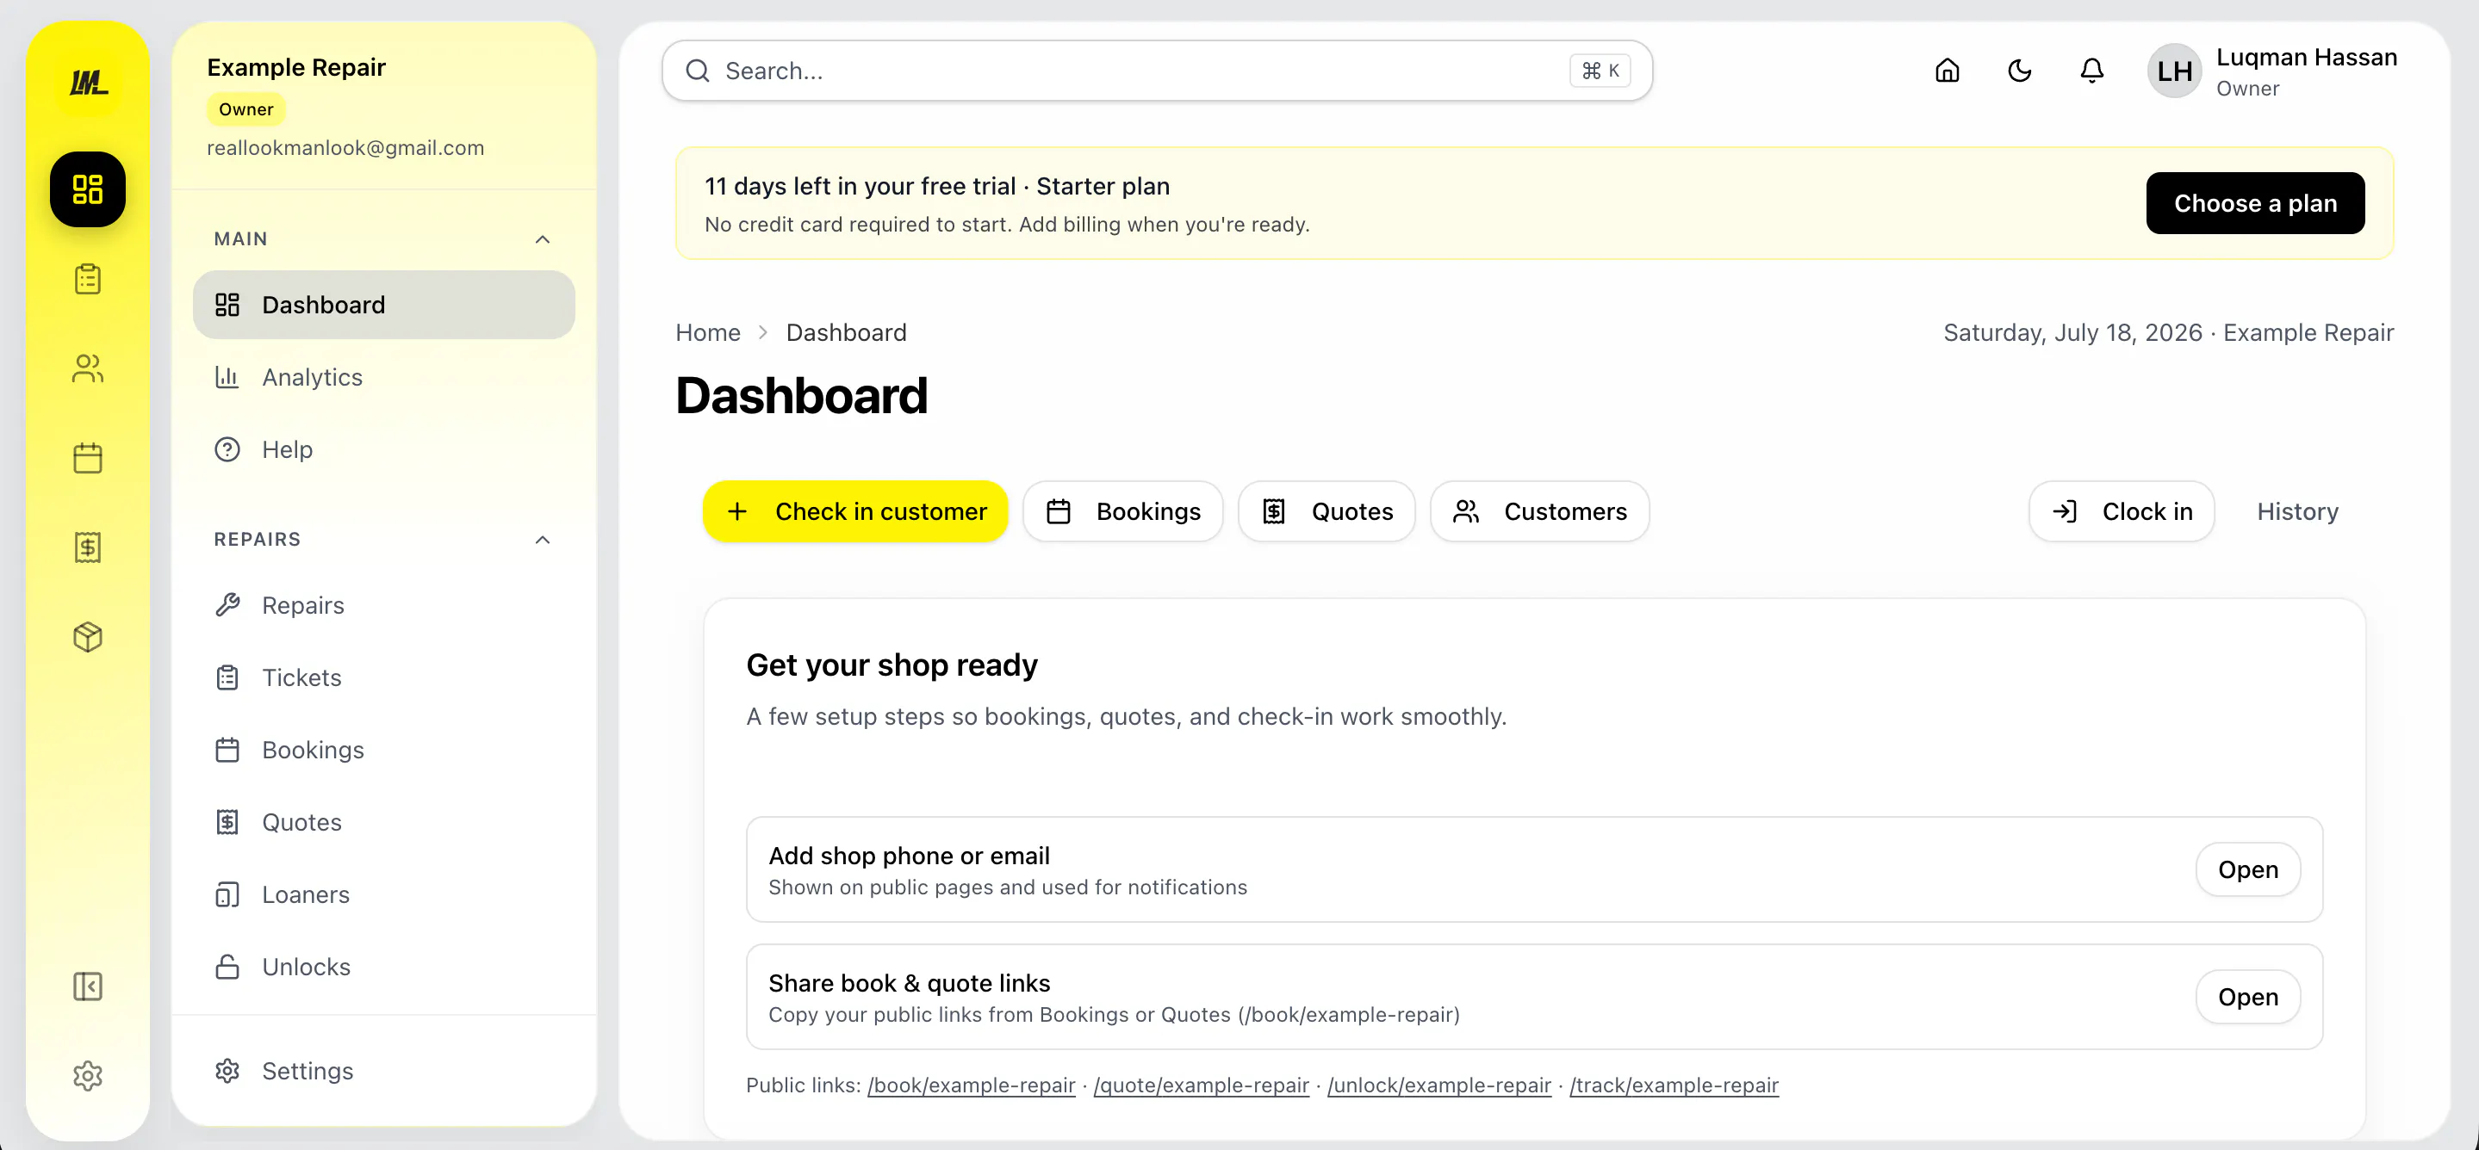Click the Quotes quick action button

[x=1326, y=510]
